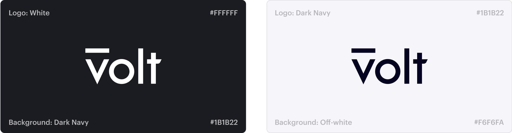The image size is (512, 133).
Task: Select the 'Logo: White' label
Action: [29, 13]
